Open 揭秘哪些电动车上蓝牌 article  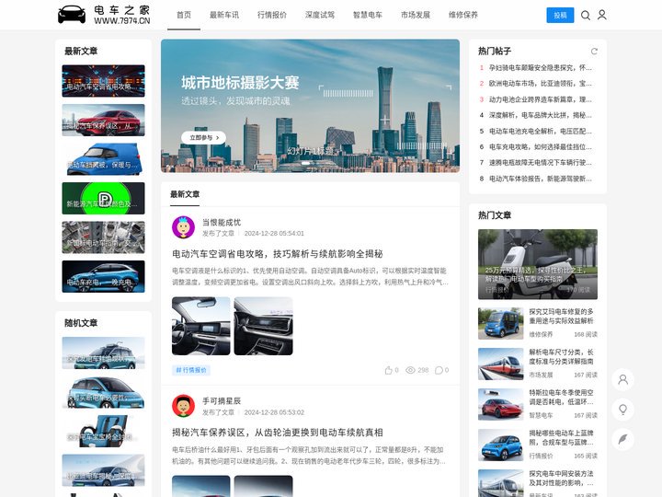coord(561,438)
